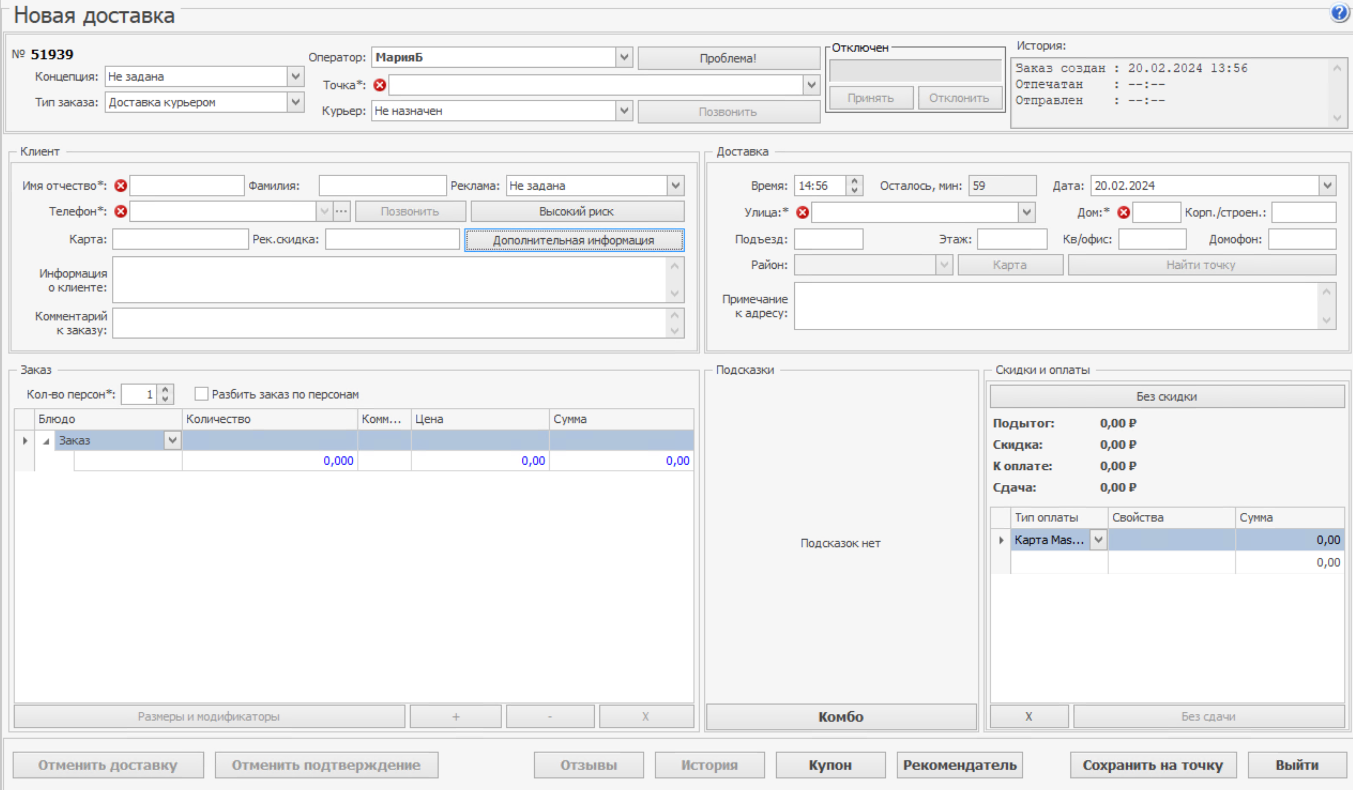This screenshot has width=1353, height=790.
Task: Click into the Этаж field
Action: point(1012,239)
